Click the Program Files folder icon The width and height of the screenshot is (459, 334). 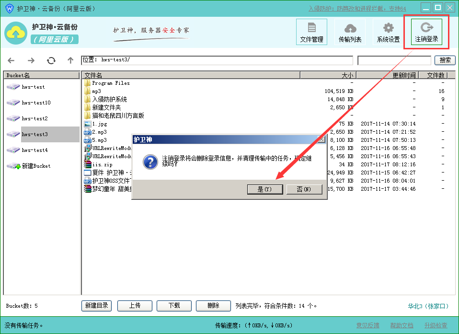click(x=87, y=83)
